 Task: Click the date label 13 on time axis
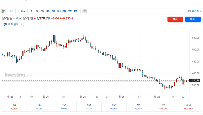[x=97, y=97]
